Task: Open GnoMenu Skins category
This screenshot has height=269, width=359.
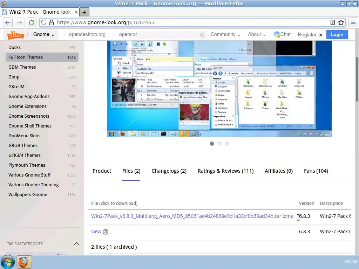Action: 42,136
